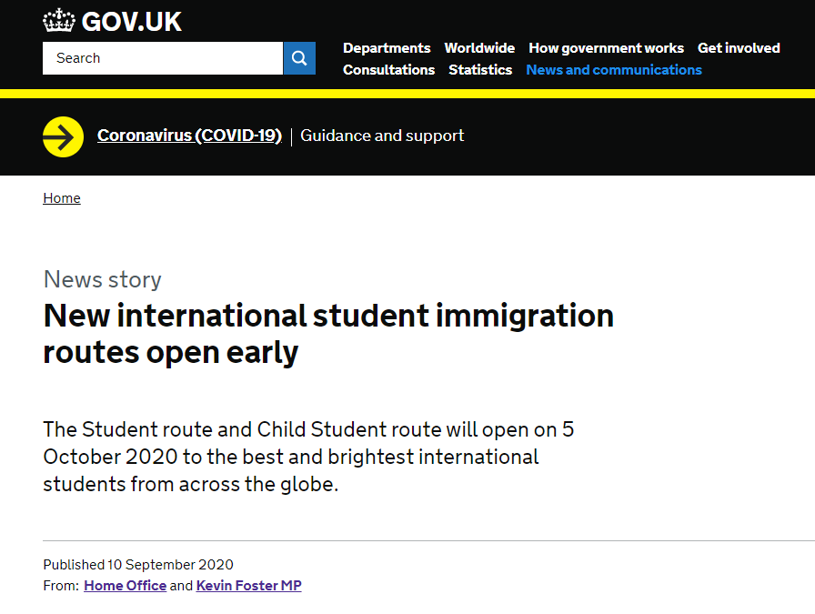Open the Departments menu item

tap(387, 48)
